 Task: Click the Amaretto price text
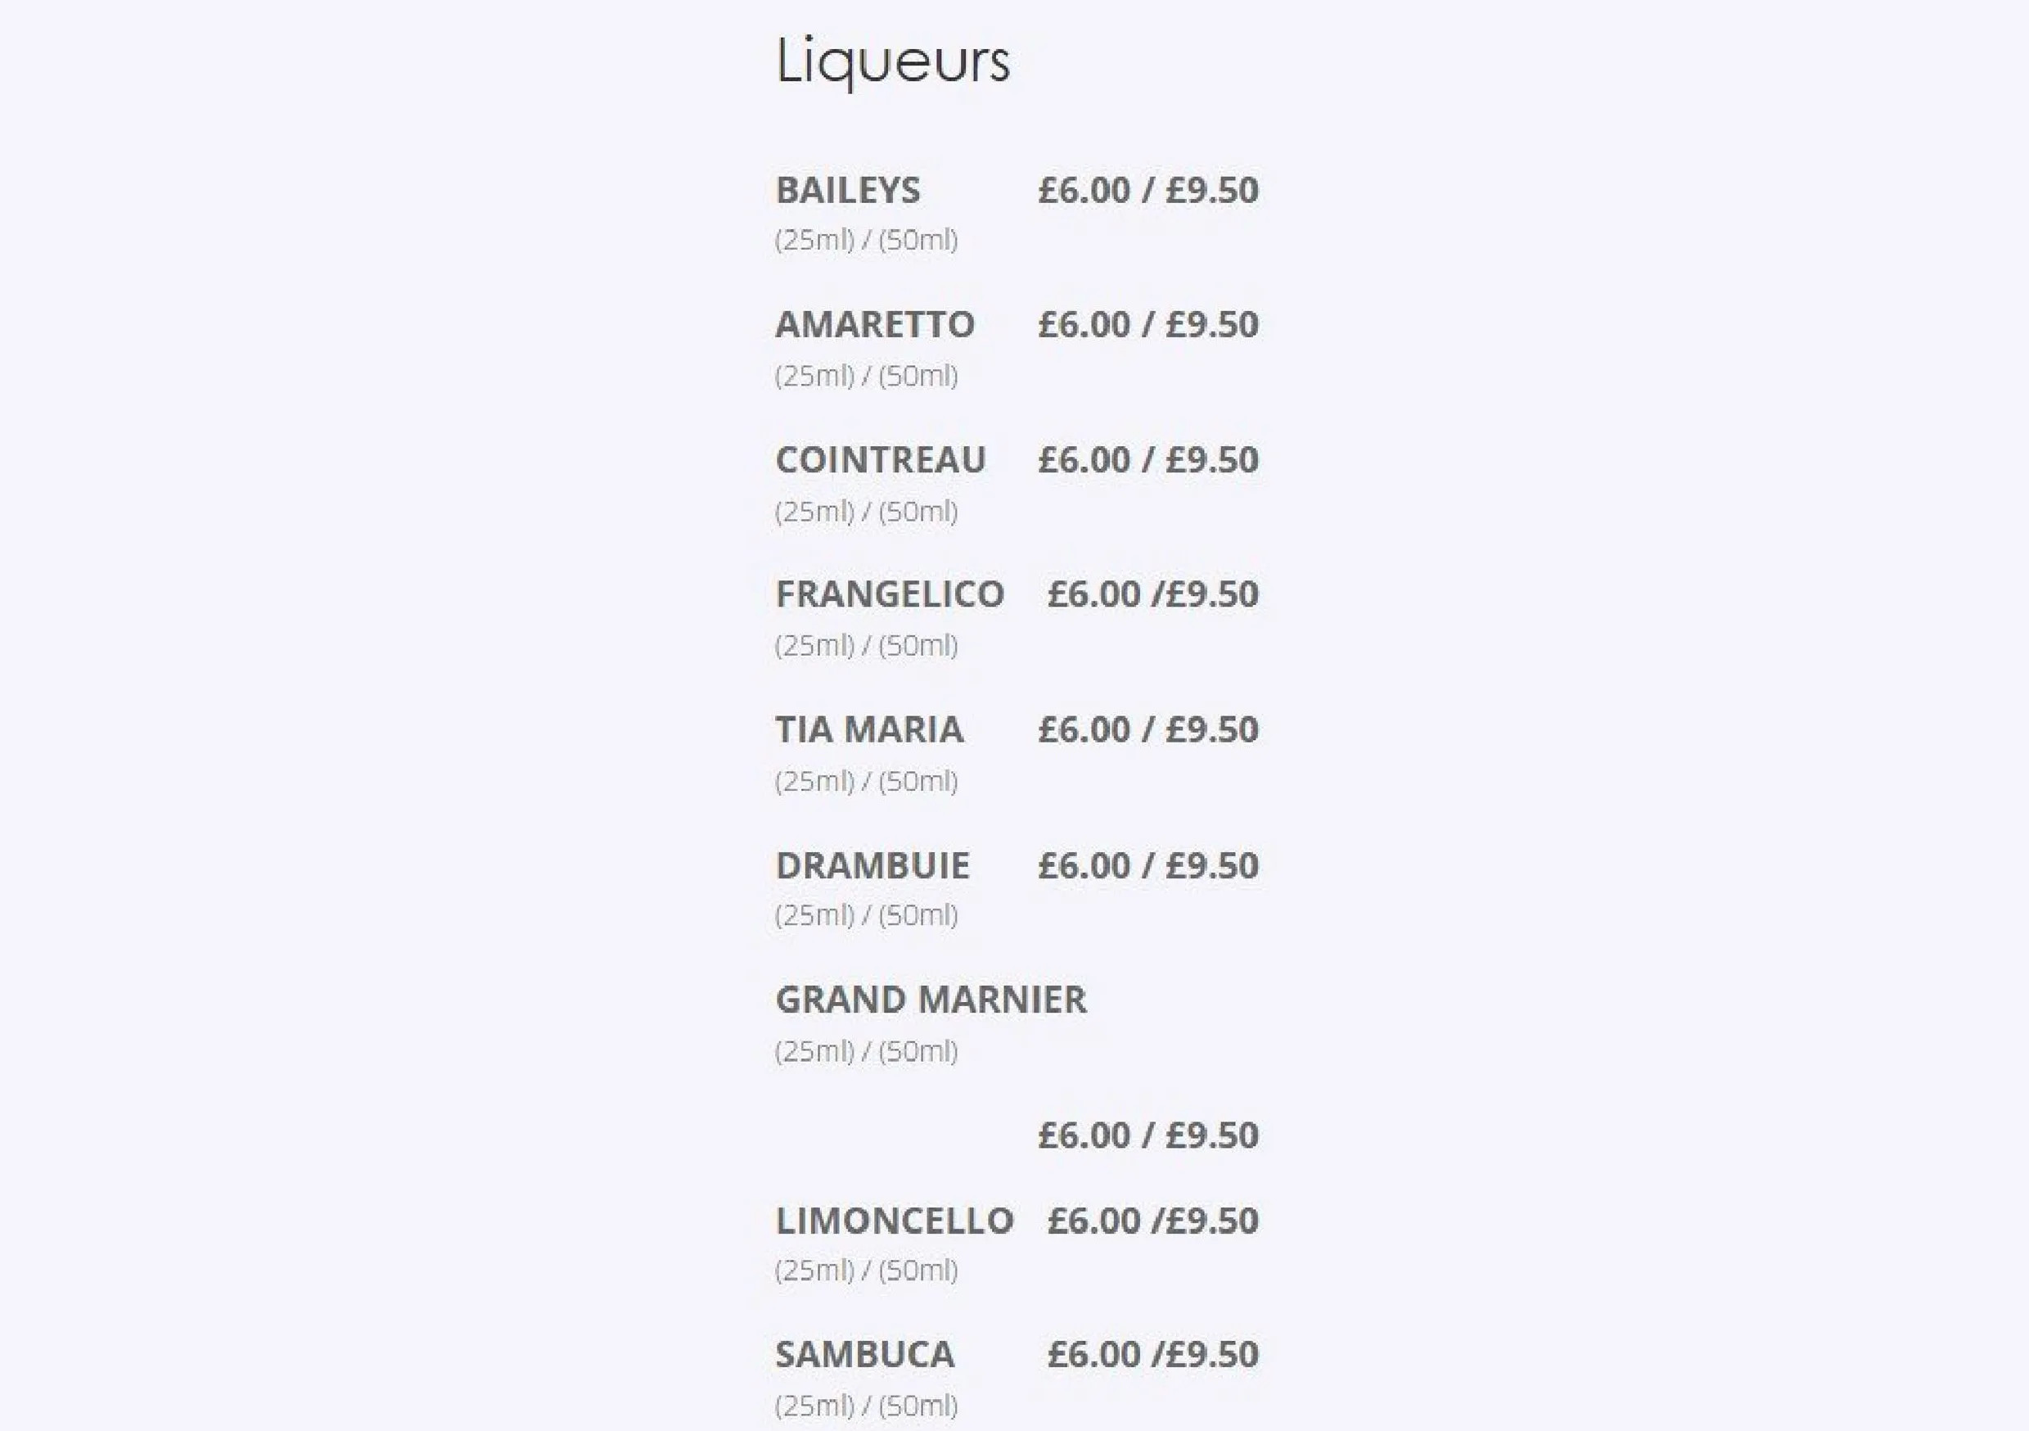point(1148,324)
